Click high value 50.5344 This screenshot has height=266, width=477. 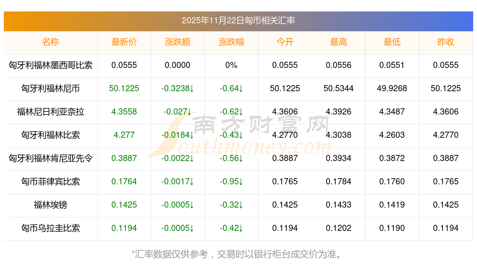tap(338, 89)
